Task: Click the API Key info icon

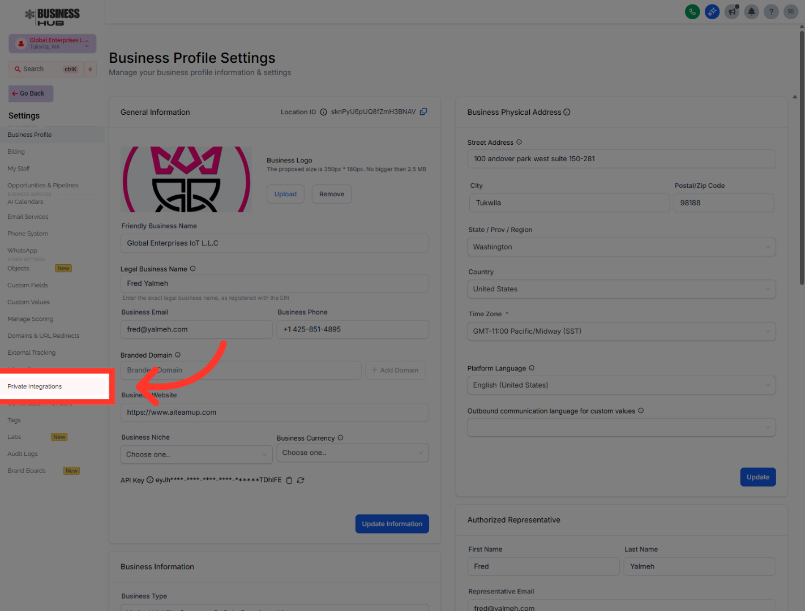Action: click(150, 480)
